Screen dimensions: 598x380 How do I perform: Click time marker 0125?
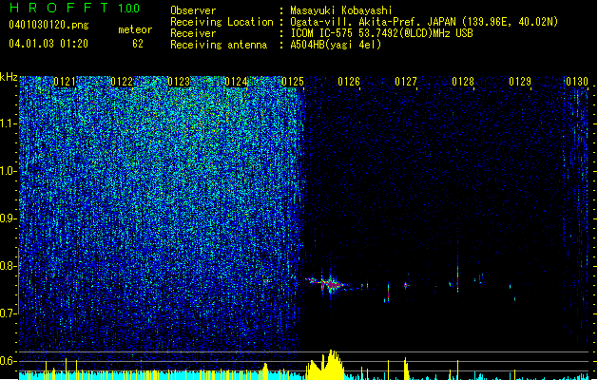(x=293, y=82)
